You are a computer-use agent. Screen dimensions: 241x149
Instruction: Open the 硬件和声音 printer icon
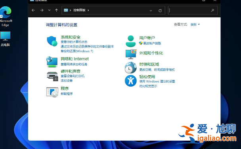click(x=52, y=76)
